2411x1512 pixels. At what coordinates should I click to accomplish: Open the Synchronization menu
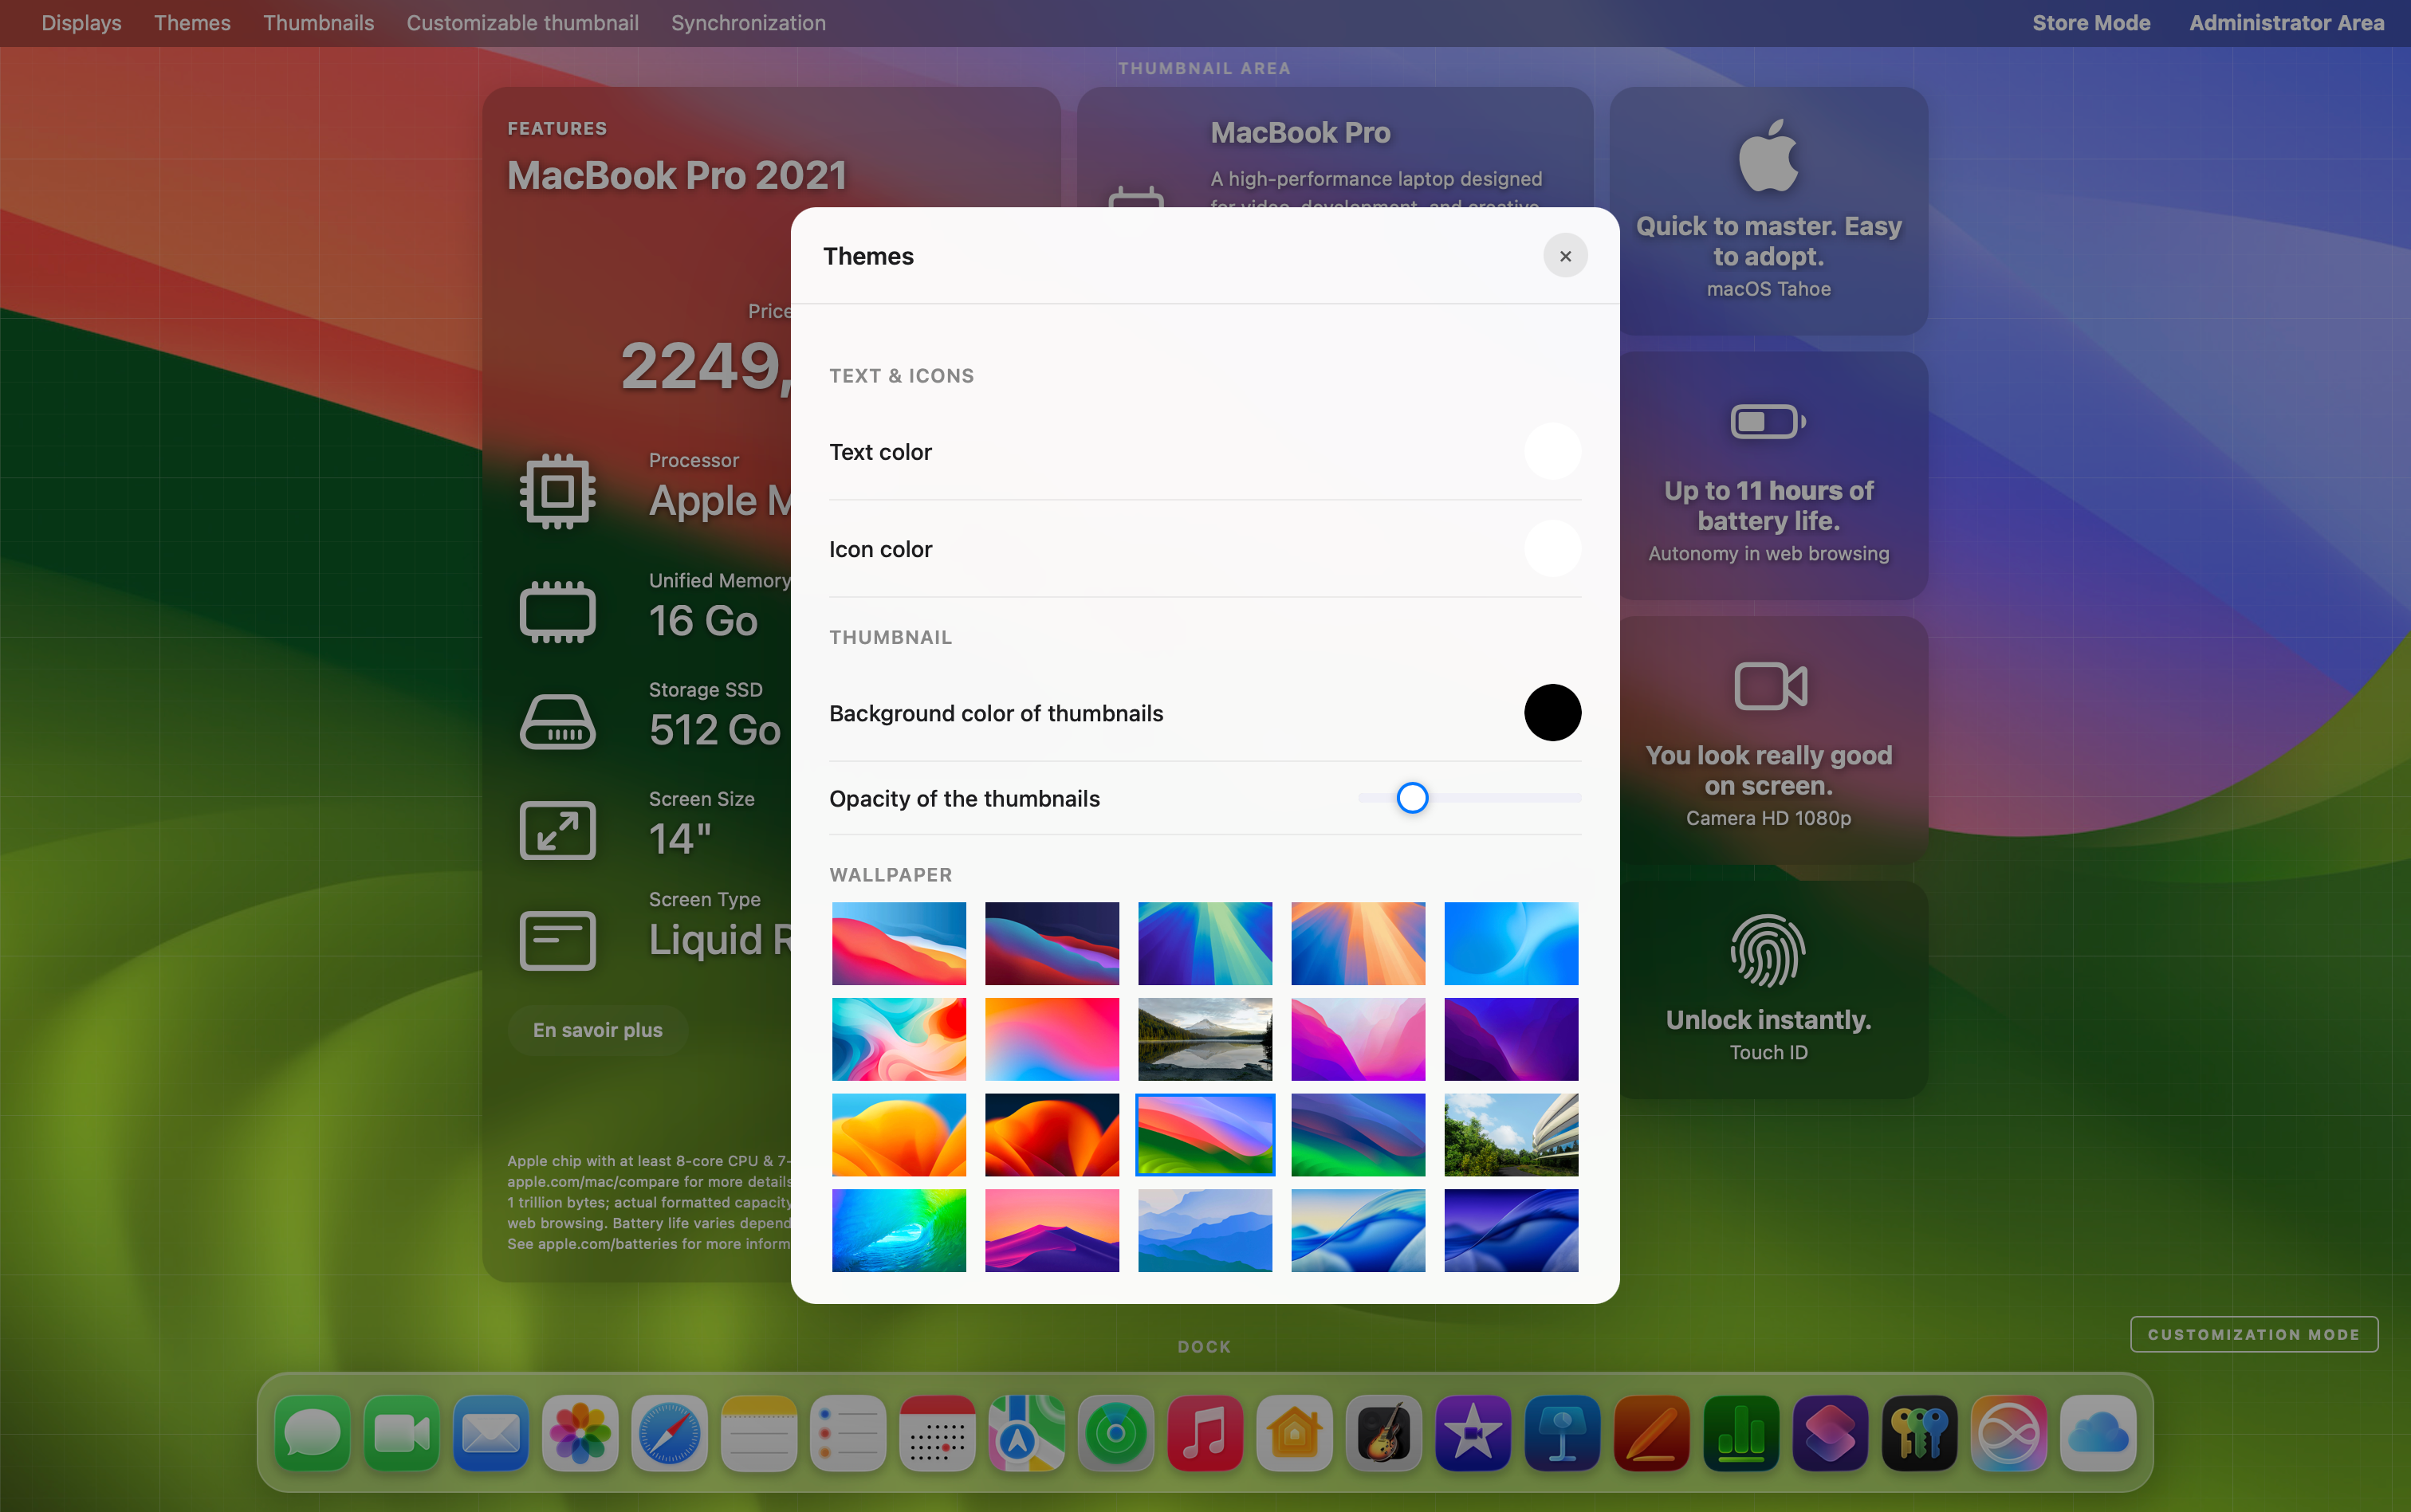tap(748, 23)
